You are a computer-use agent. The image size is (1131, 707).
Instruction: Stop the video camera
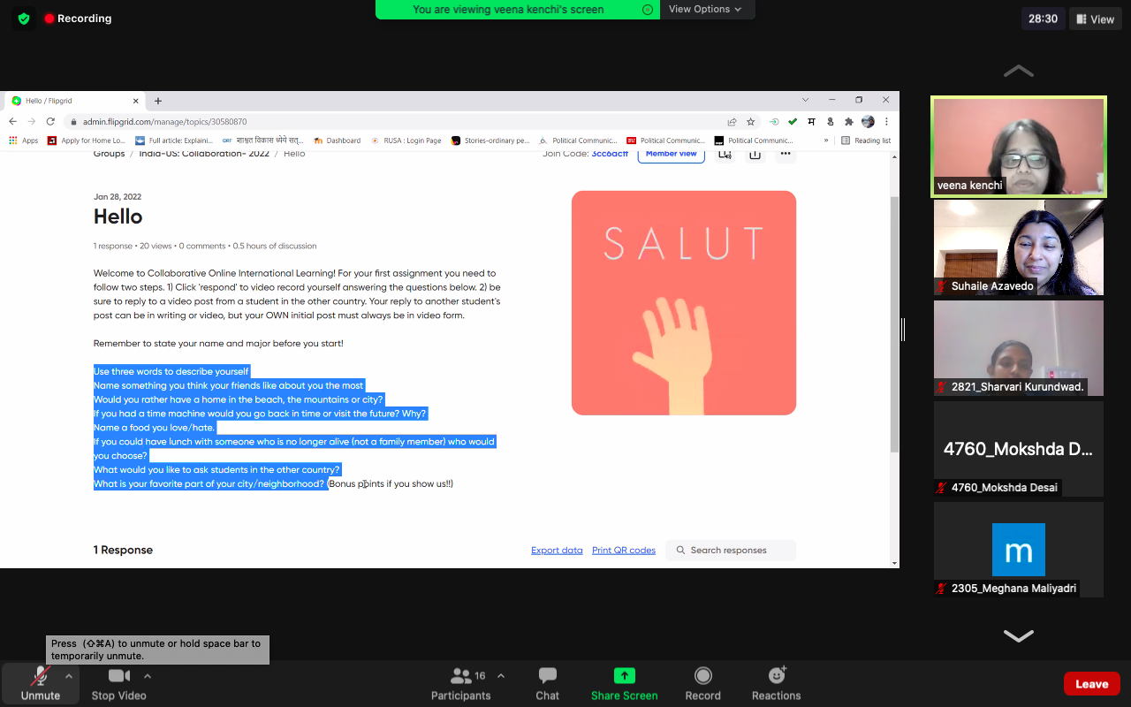[119, 676]
